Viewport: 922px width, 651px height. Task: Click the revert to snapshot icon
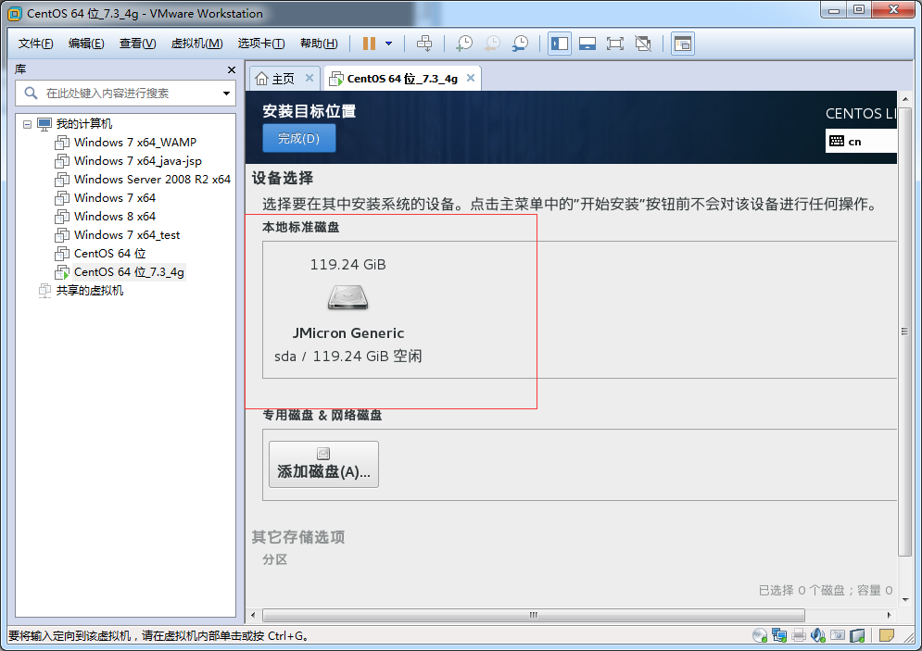pos(492,44)
